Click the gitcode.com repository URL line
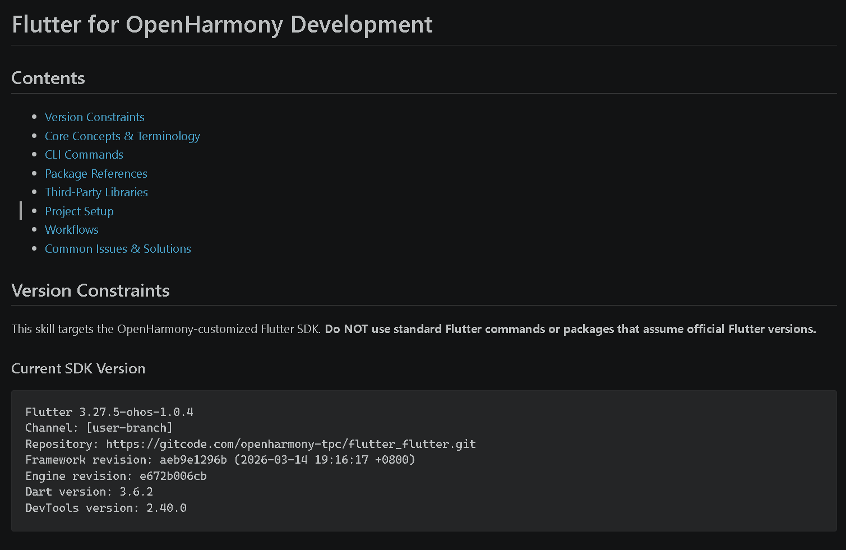This screenshot has width=846, height=550. pos(251,444)
